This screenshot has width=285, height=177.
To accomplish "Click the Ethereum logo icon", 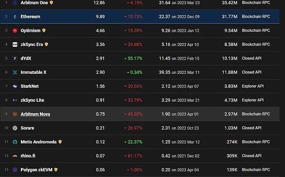I will (x=15, y=17).
